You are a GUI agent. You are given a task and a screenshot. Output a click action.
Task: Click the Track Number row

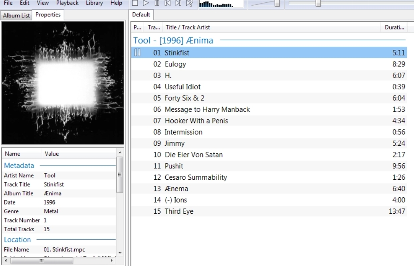point(59,220)
